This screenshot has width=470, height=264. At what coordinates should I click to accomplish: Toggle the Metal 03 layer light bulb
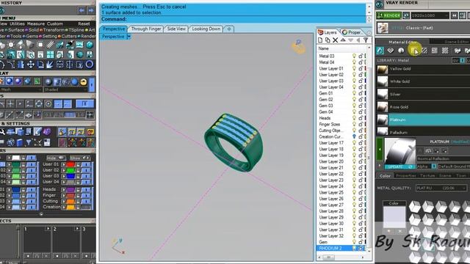354,56
